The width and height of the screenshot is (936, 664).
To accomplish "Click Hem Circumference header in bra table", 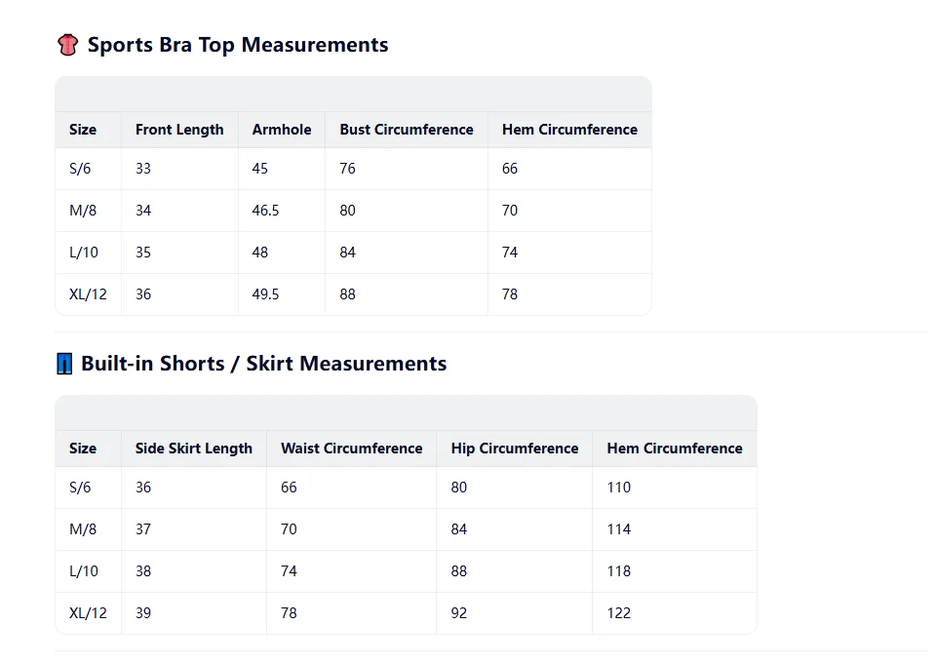I will click(x=569, y=130).
